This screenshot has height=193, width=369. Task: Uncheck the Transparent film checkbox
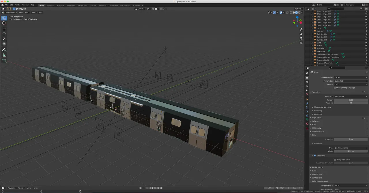coord(315,155)
